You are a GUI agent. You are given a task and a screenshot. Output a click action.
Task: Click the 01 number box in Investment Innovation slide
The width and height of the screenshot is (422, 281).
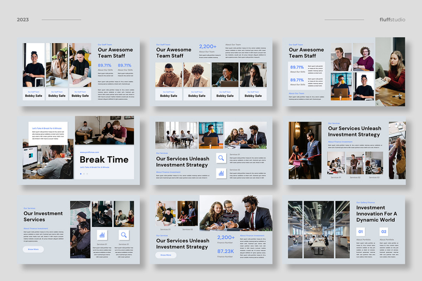pos(360,232)
